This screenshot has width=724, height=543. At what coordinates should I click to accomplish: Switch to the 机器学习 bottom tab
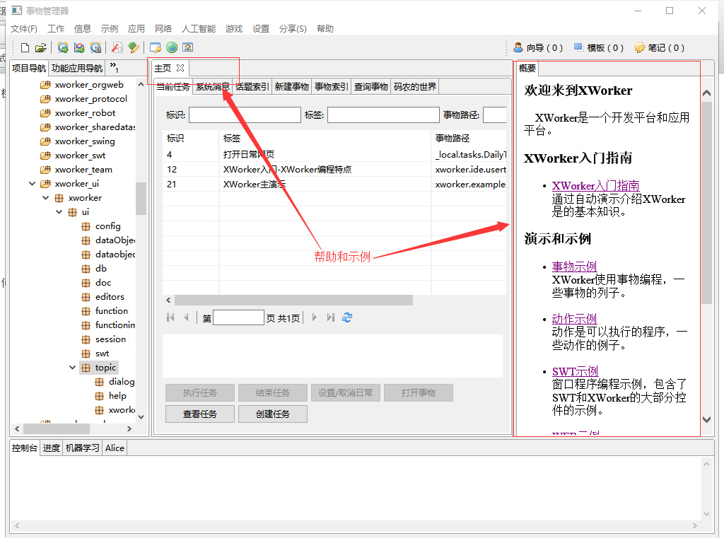82,448
